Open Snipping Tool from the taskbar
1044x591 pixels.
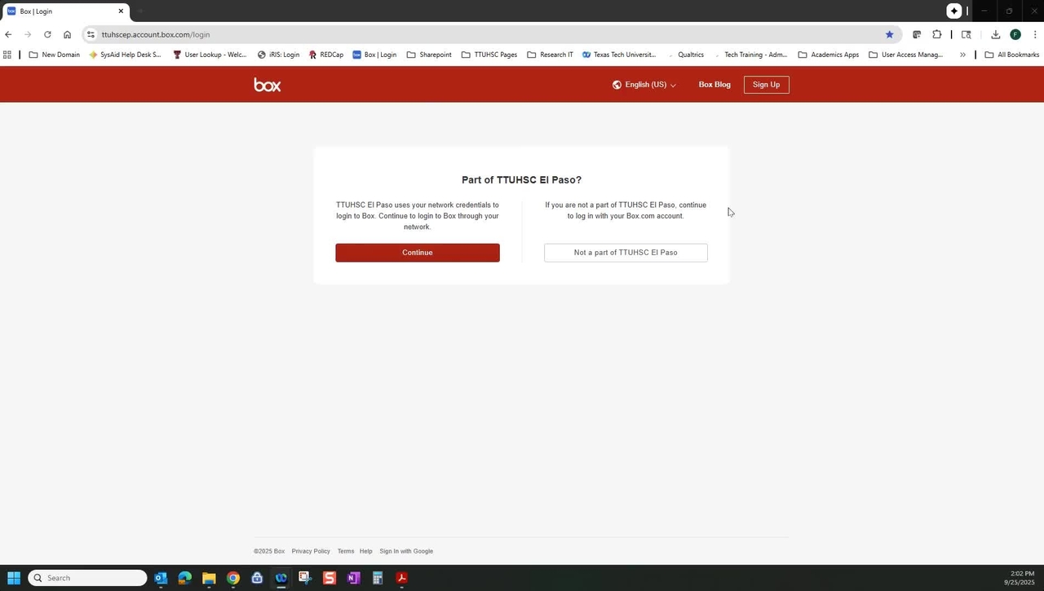[305, 578]
